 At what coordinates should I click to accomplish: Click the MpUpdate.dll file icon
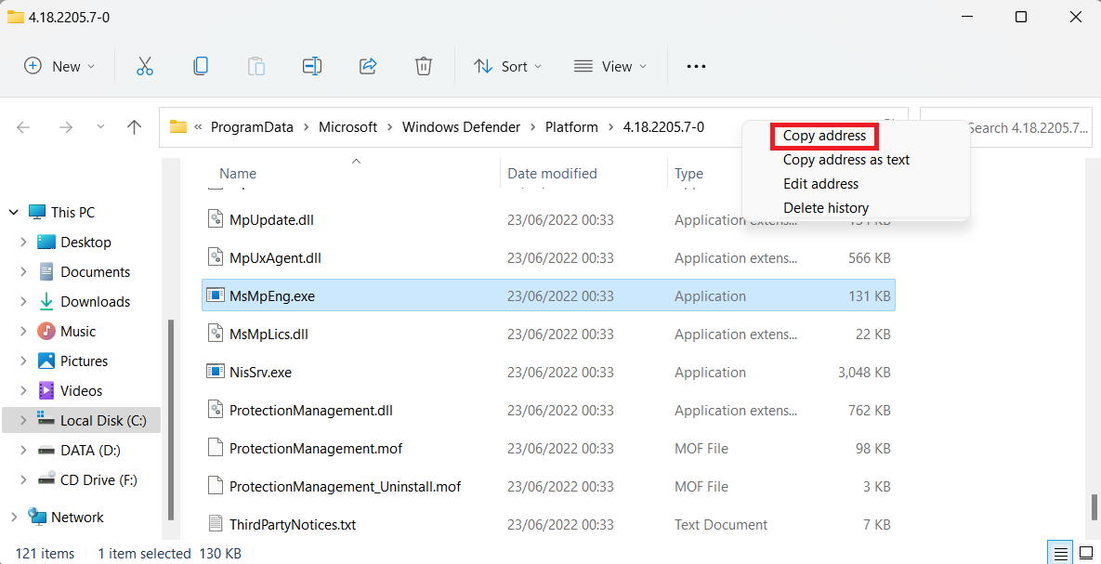pyautogui.click(x=215, y=220)
